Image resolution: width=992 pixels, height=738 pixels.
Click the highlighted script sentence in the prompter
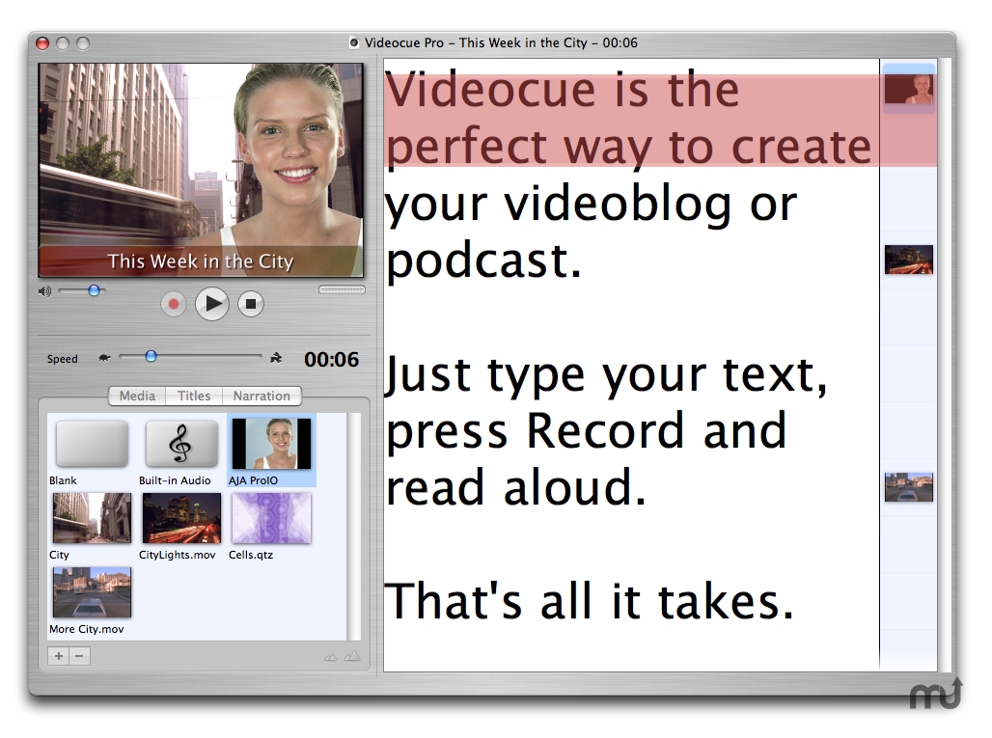(627, 116)
